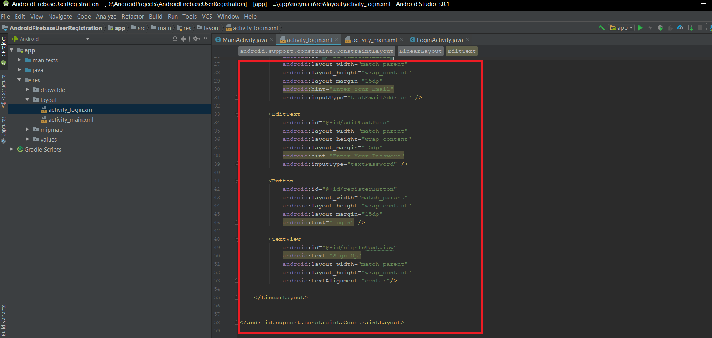Expand the Gradle Scripts node
This screenshot has width=712, height=338.
(12, 149)
